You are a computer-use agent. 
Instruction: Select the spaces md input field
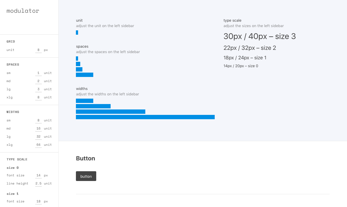38,81
